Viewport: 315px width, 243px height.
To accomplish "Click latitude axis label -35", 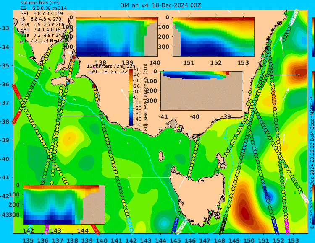I will pyautogui.click(x=5, y=65).
